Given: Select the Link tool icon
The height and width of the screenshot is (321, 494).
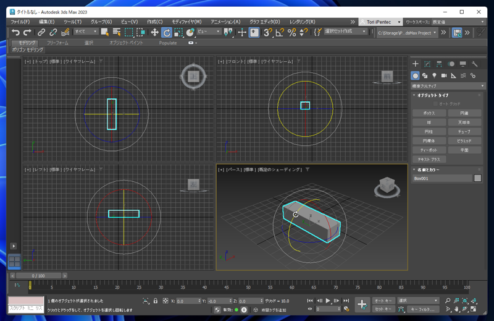Looking at the screenshot, I should point(41,32).
